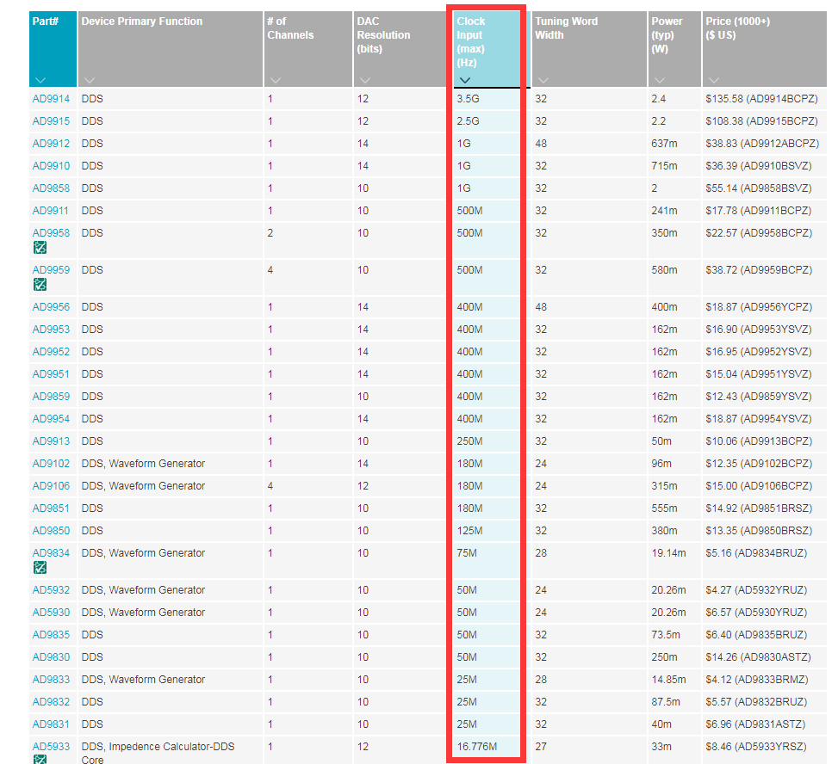Image resolution: width=838 pixels, height=764 pixels.
Task: Expand the Power (typ) column chevron
Action: 660,80
